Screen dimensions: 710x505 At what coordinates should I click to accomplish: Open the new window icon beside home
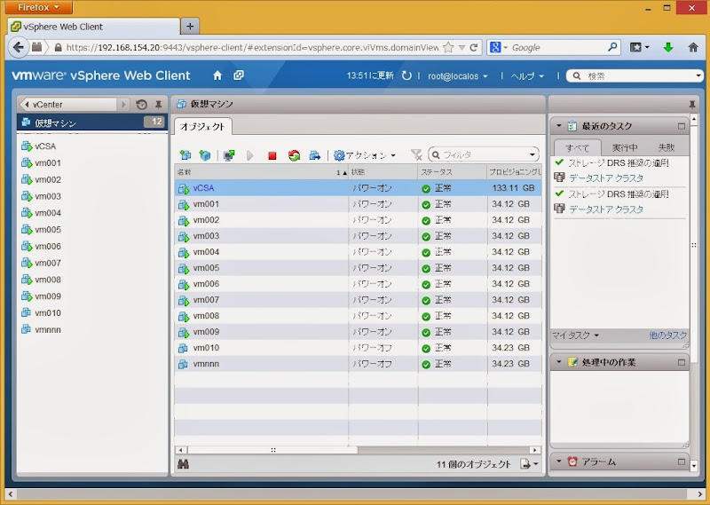pyautogui.click(x=239, y=75)
